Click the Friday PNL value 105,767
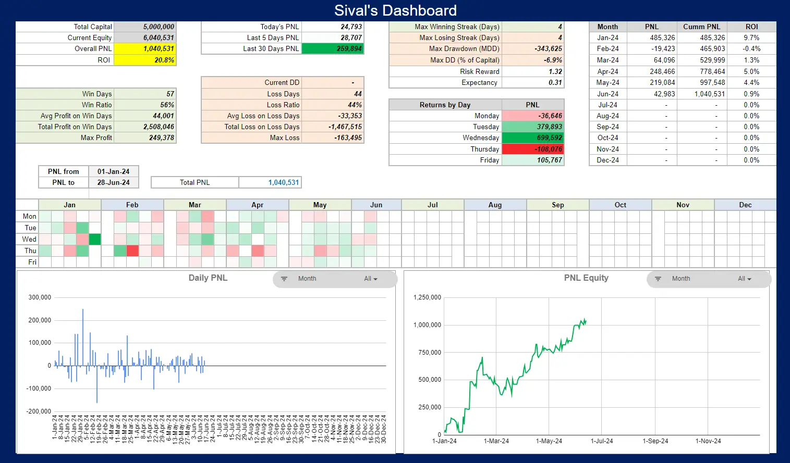This screenshot has height=463, width=790. (x=533, y=160)
